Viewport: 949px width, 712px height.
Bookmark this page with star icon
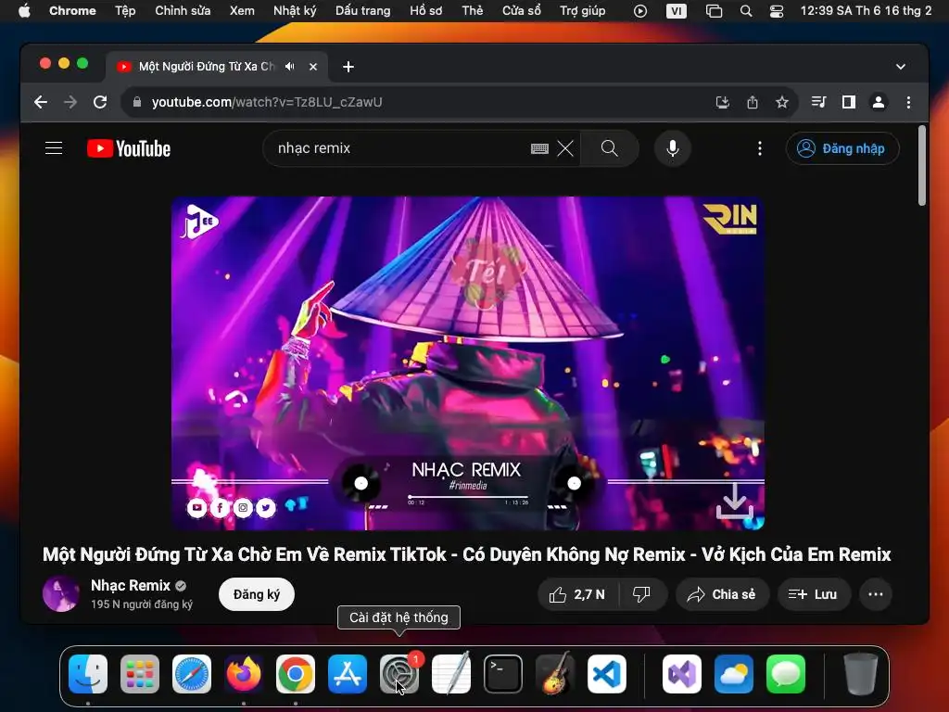(x=782, y=102)
